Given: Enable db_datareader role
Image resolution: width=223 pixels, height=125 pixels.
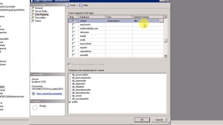Looking at the screenshot, I should tap(70, 81).
